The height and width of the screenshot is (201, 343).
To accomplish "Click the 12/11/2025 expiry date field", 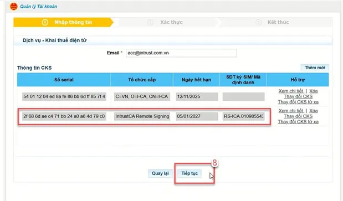I will point(197,96).
